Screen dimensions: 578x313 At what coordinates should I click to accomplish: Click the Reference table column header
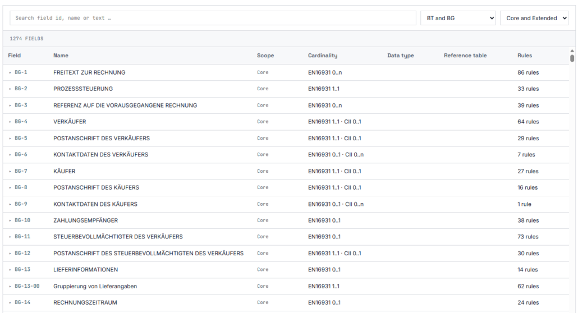[465, 56]
